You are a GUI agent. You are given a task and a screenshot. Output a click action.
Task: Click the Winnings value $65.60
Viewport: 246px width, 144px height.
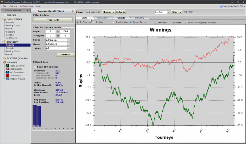(x=59, y=90)
